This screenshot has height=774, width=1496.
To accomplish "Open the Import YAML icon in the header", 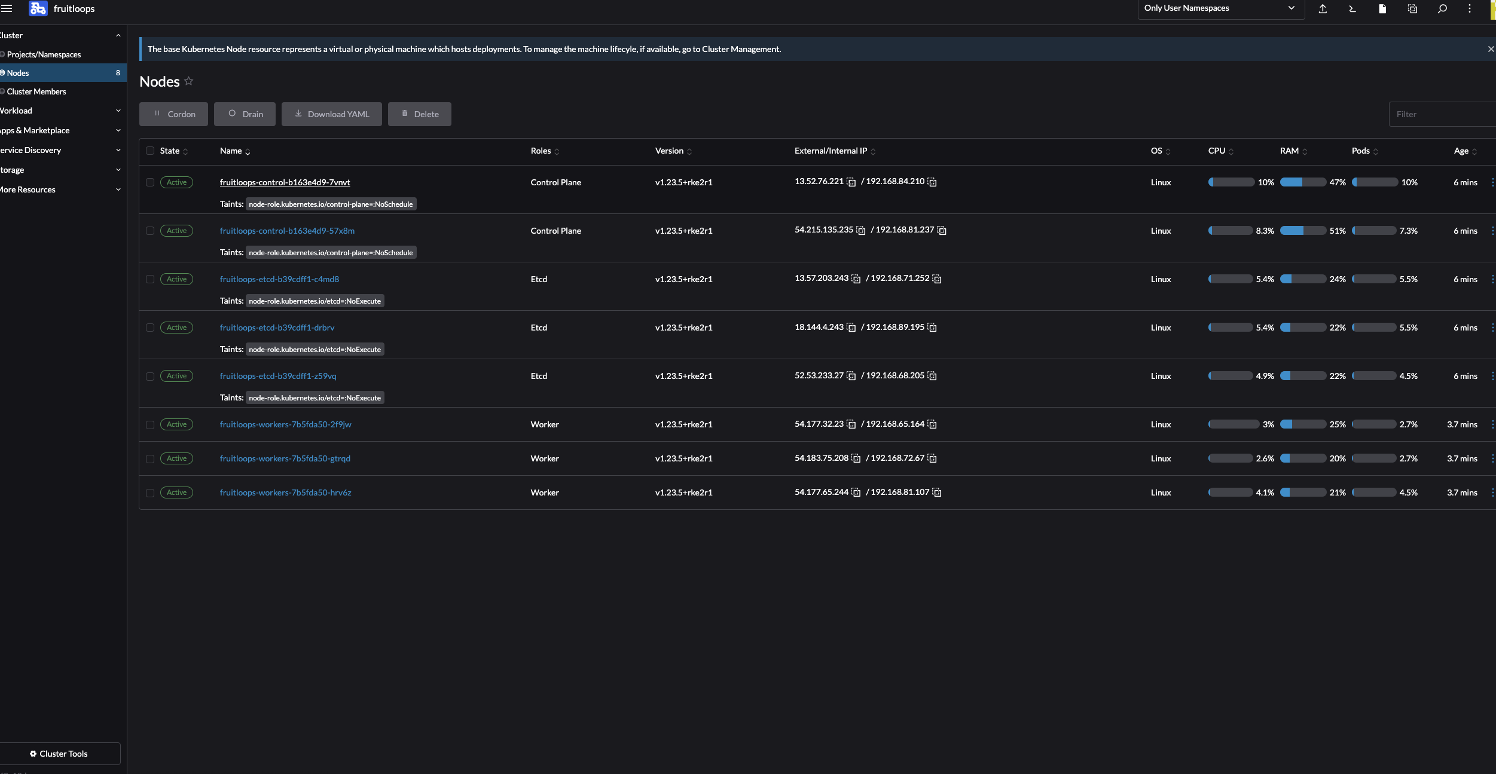I will tap(1322, 9).
